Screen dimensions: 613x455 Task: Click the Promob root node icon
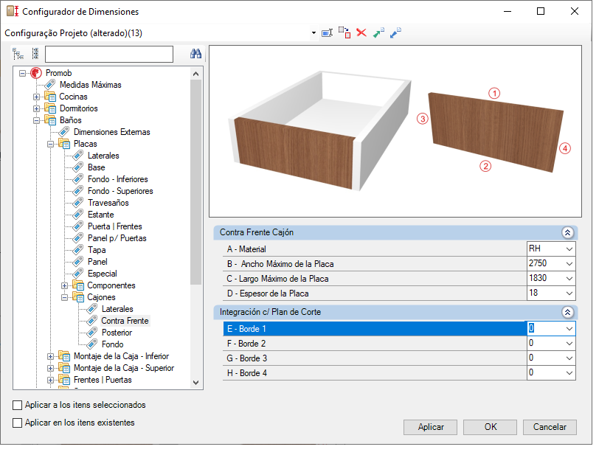(x=36, y=73)
